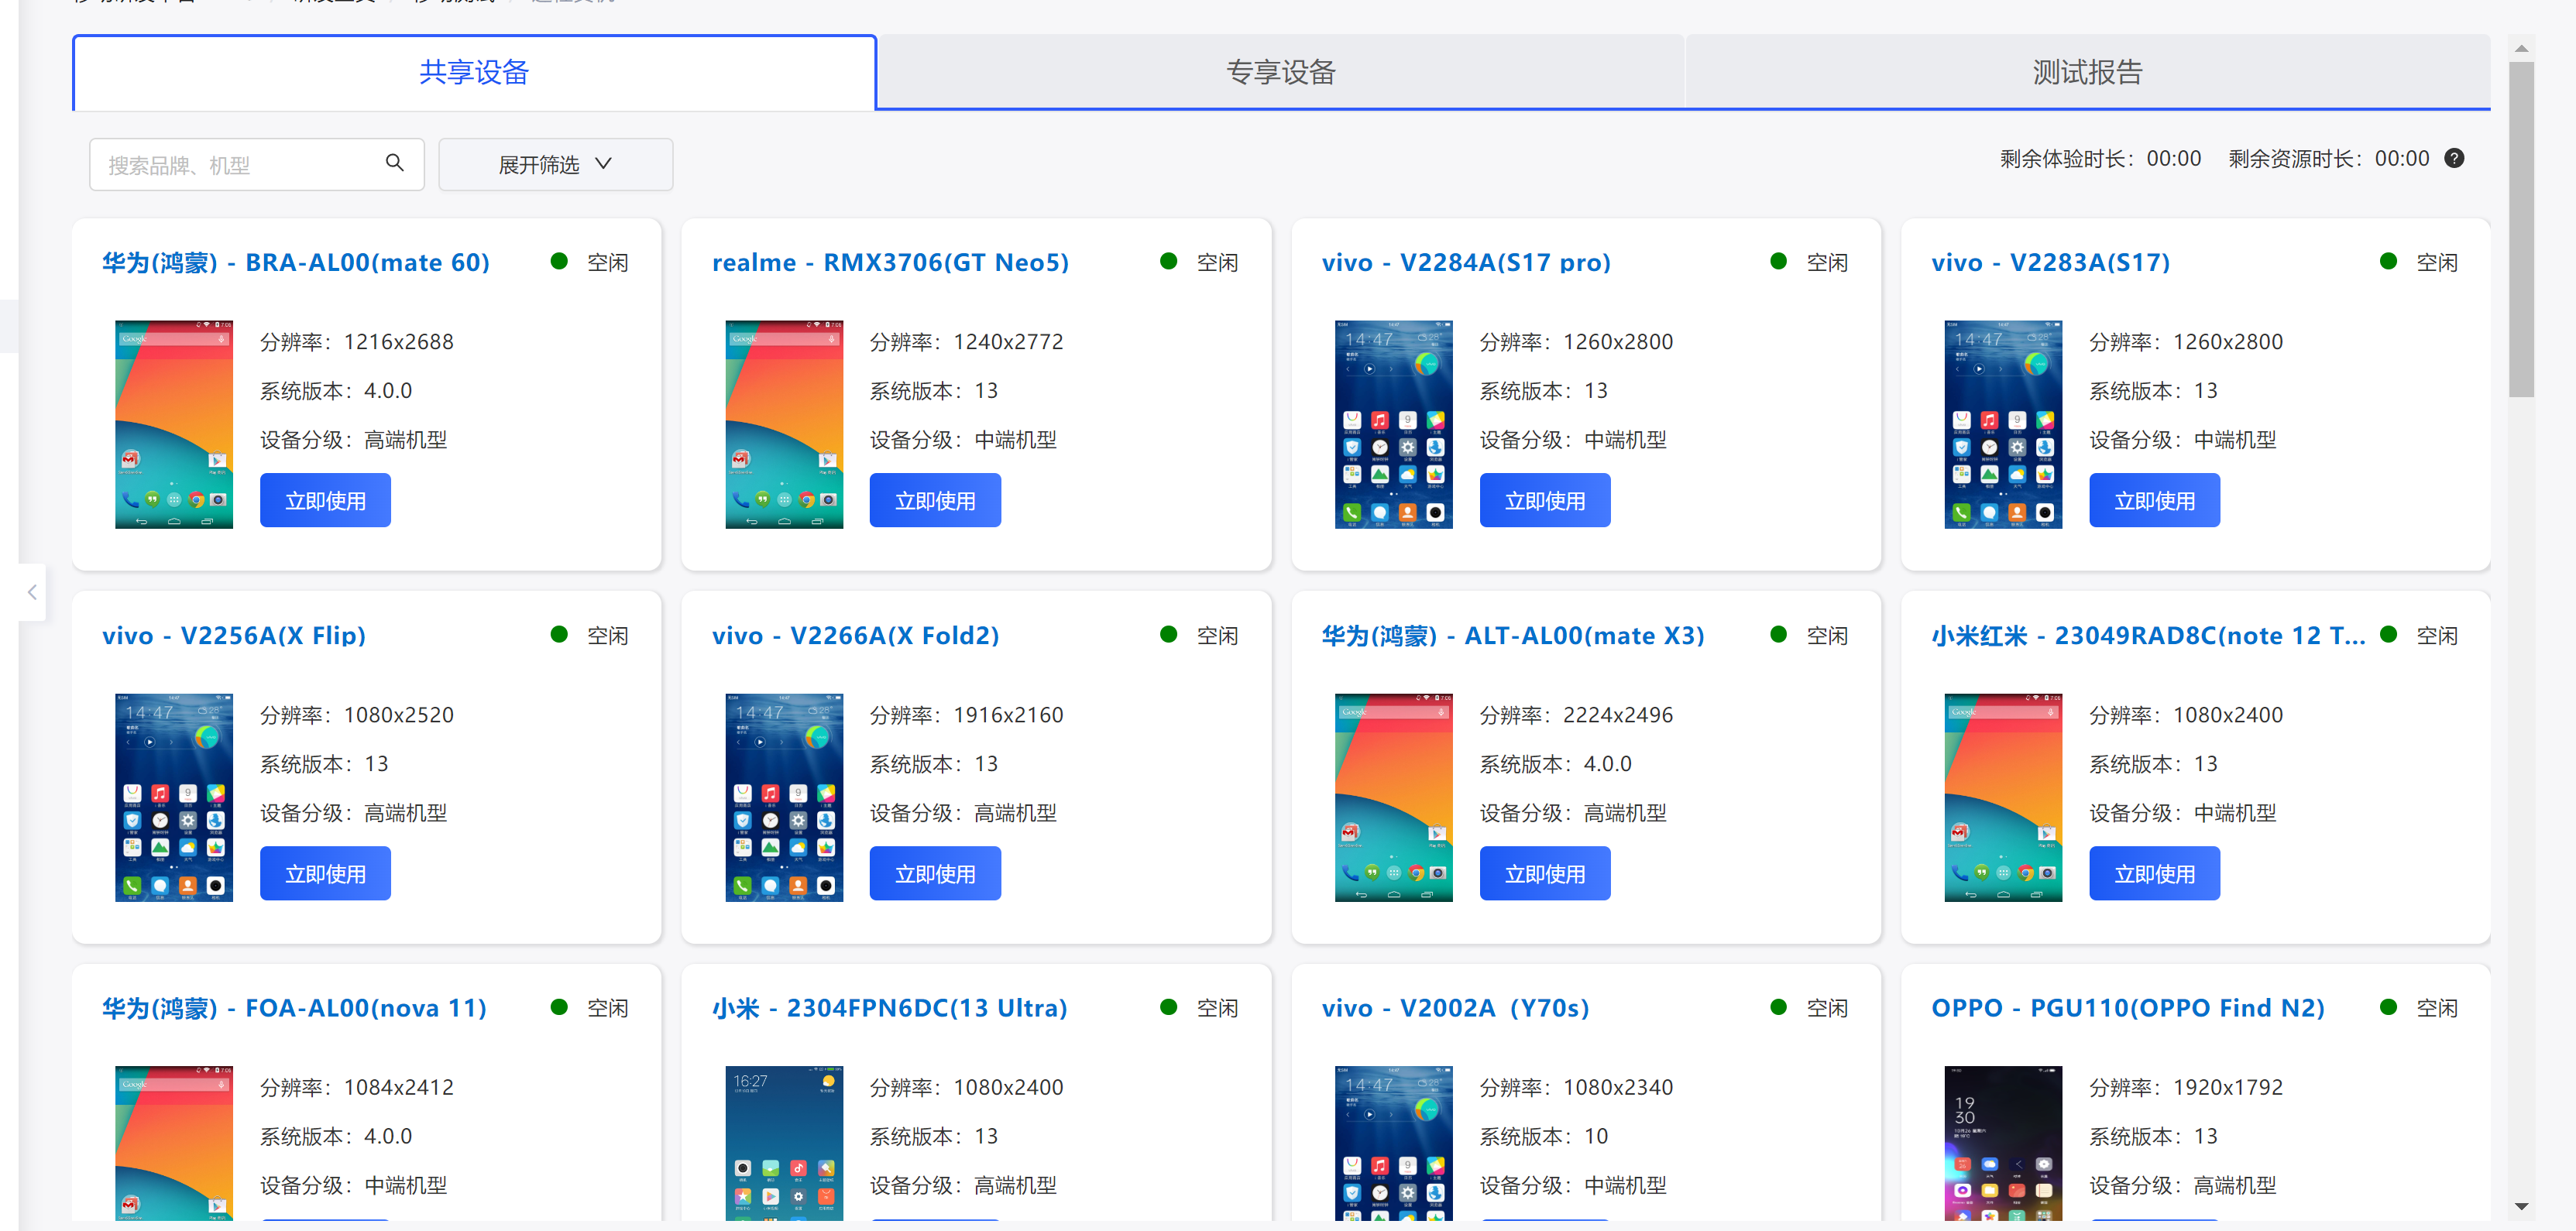Image resolution: width=2576 pixels, height=1231 pixels.
Task: Click 立即使用 for 小米红米 23049RAD8C
Action: tap(2154, 873)
